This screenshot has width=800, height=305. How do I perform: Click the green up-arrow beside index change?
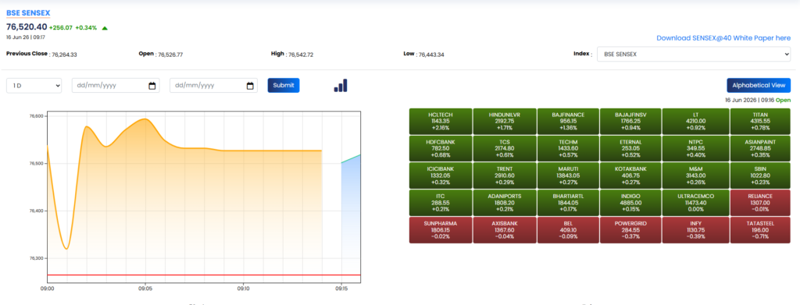pyautogui.click(x=105, y=28)
